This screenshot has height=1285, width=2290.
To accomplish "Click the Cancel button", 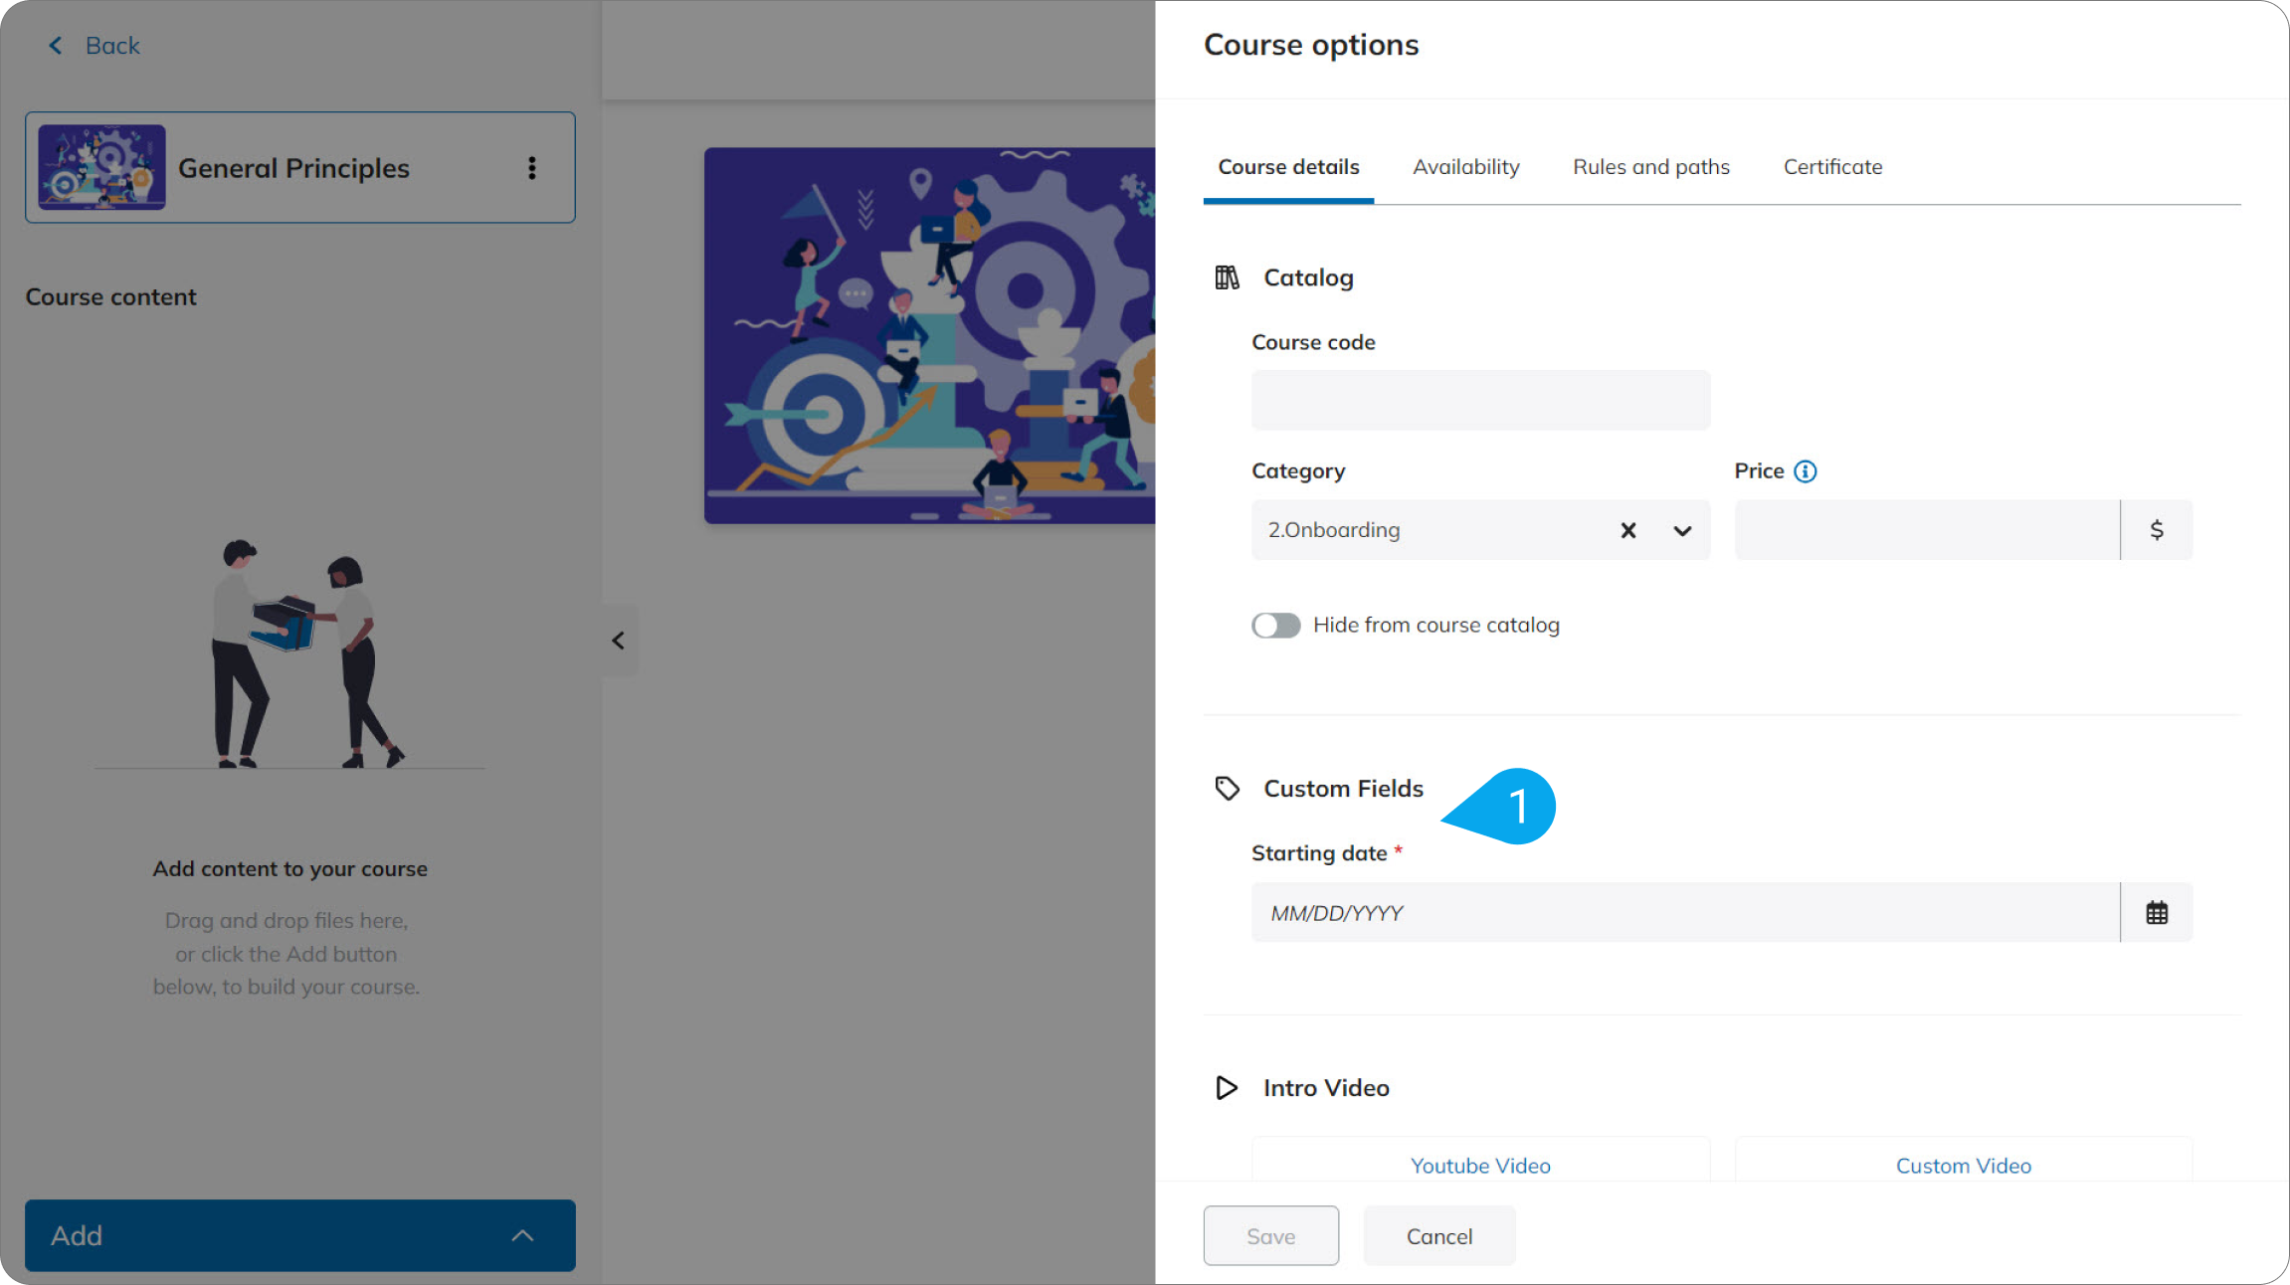I will [x=1439, y=1235].
